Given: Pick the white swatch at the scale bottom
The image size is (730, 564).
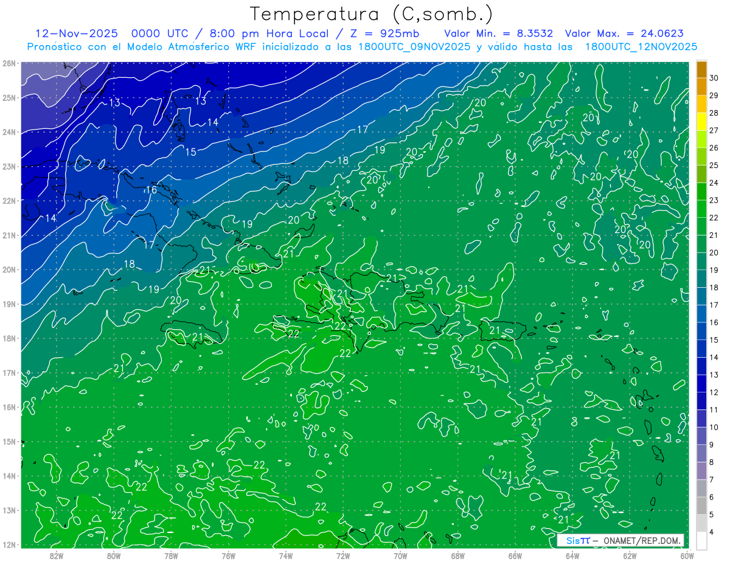Looking at the screenshot, I should pos(701,540).
